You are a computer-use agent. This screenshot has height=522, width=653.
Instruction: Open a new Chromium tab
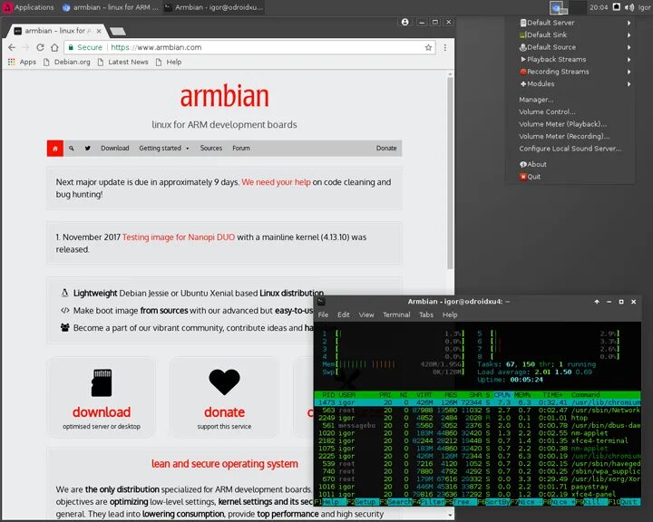(118, 31)
